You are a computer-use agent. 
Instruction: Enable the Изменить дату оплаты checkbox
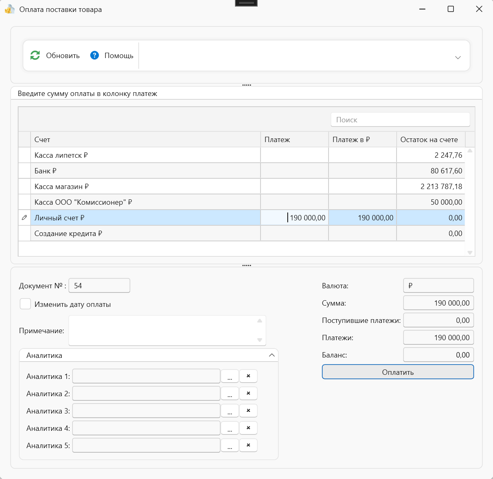(25, 304)
